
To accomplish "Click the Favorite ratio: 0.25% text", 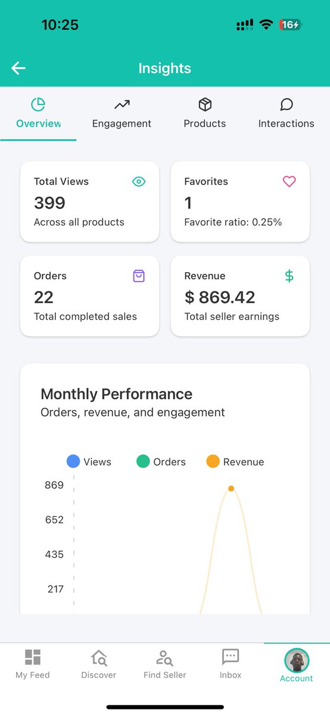I will (233, 222).
